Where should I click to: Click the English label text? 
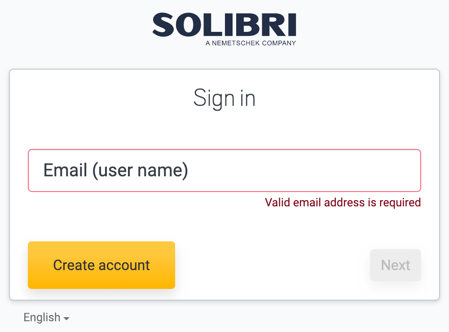[x=42, y=317]
